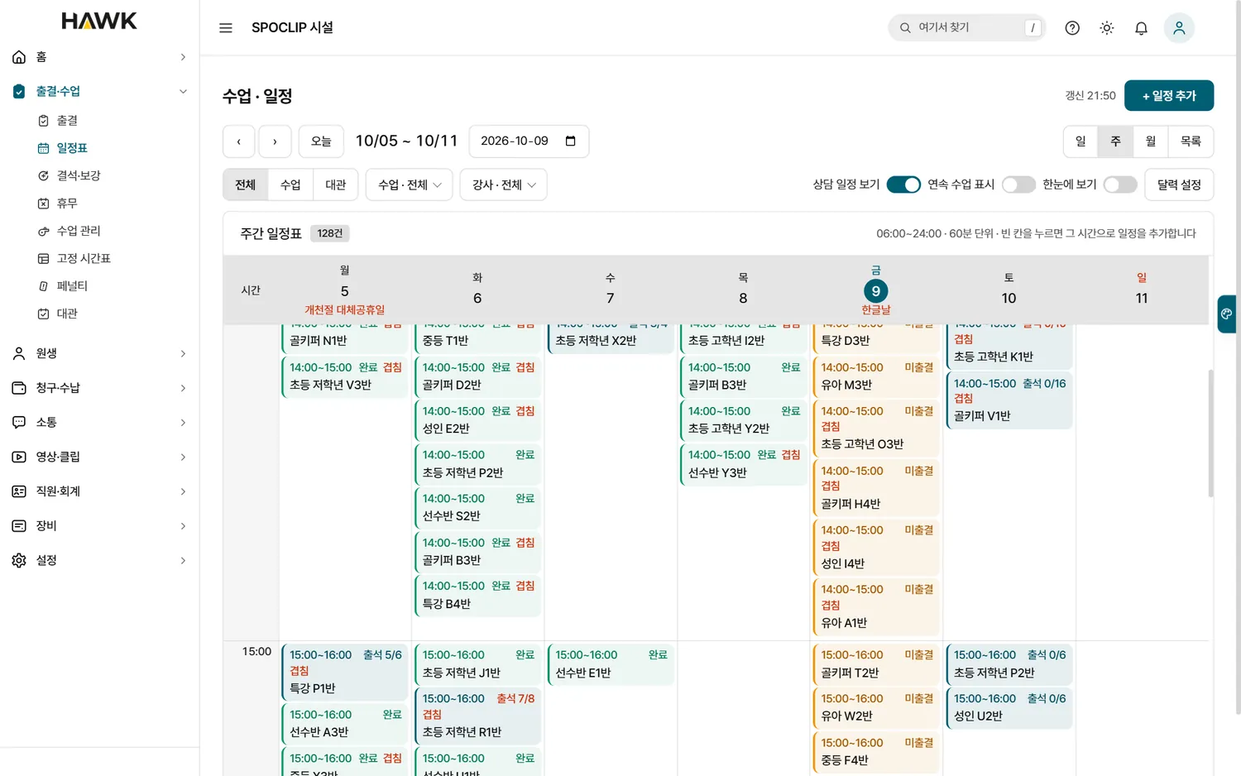Expand the 청구·수납 sidebar chevron
Image resolution: width=1241 pixels, height=776 pixels.
(x=183, y=388)
